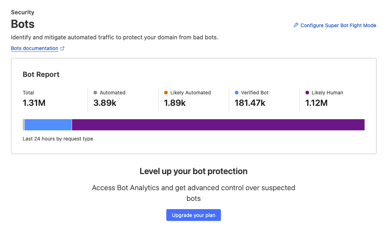Select the blue Verified Bot bar segment
Image resolution: width=384 pixels, height=232 pixels.
tap(48, 125)
